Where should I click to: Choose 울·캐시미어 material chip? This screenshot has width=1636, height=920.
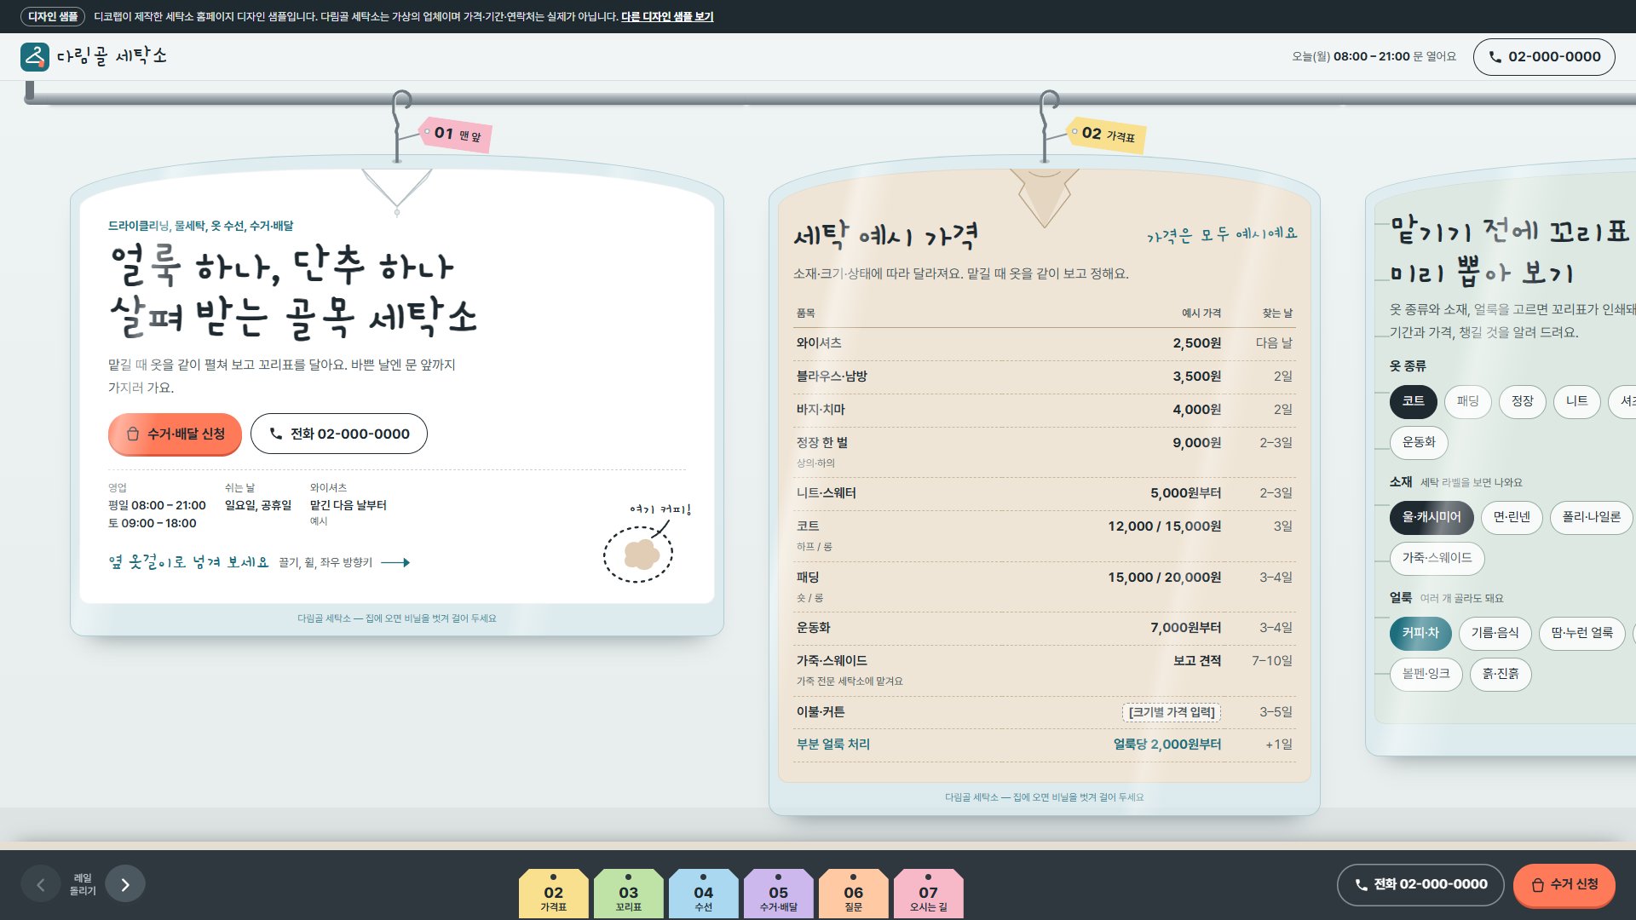1431,517
